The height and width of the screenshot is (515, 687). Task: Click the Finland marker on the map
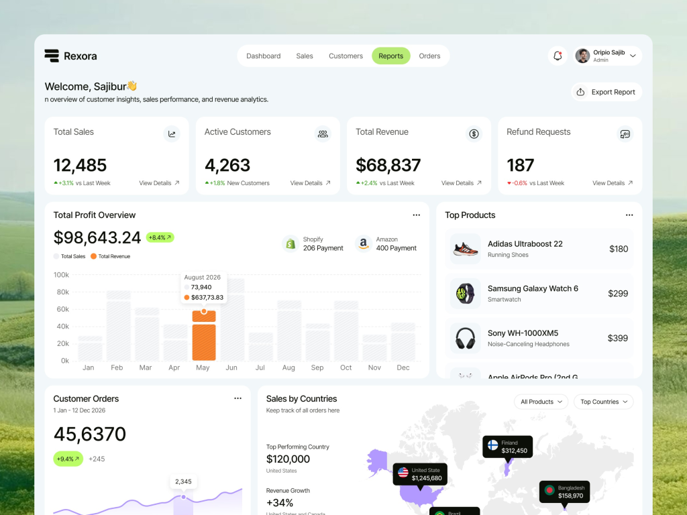(507, 447)
